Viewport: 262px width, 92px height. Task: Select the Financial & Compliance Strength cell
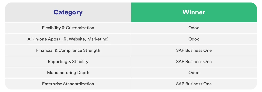pyautogui.click(x=68, y=50)
